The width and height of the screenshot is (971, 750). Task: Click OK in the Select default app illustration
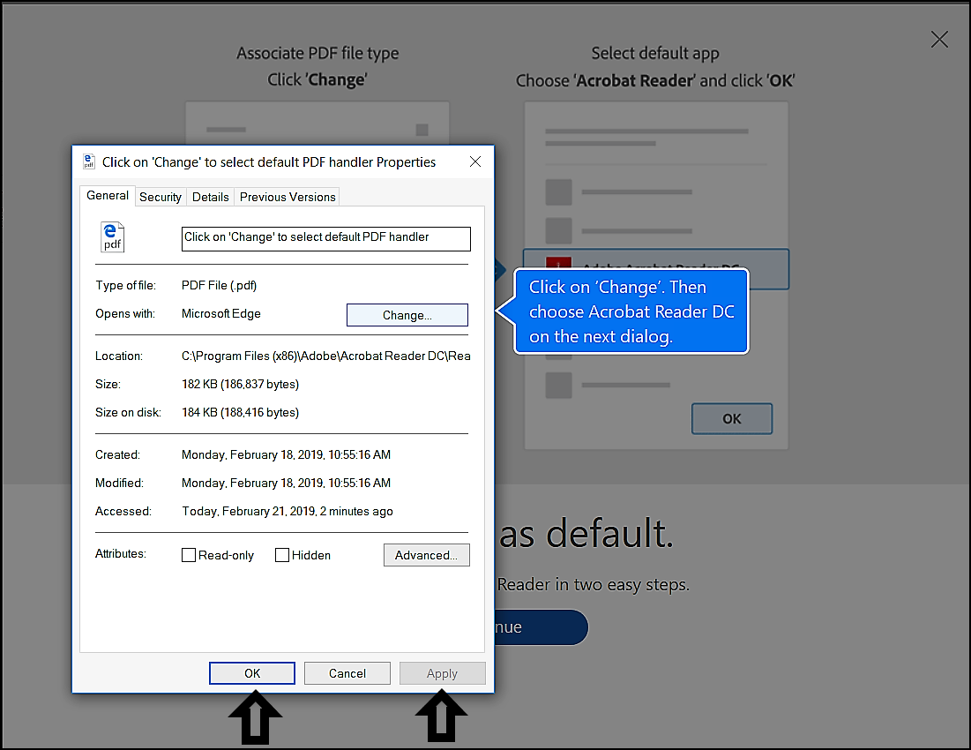[731, 418]
